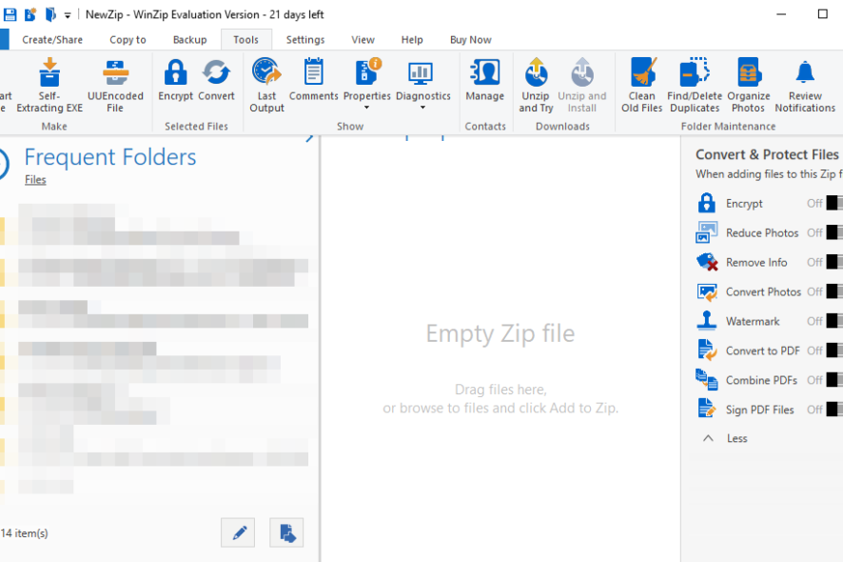843x562 pixels.
Task: Click the Frequent Folders panel chevron
Action: (x=309, y=138)
